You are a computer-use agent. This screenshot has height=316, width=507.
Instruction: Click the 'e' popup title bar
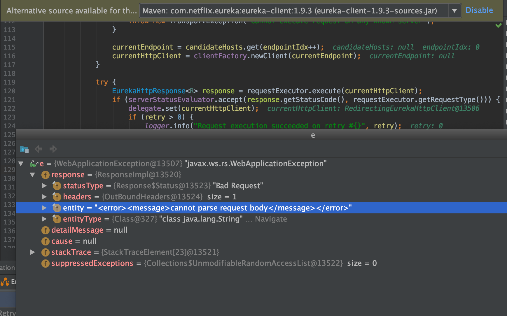(261, 135)
